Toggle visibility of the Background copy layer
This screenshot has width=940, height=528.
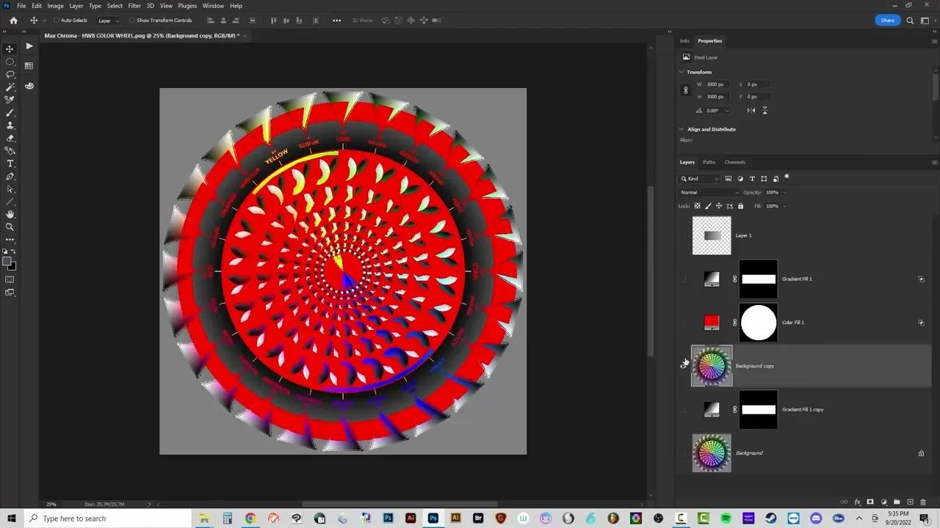(x=684, y=365)
